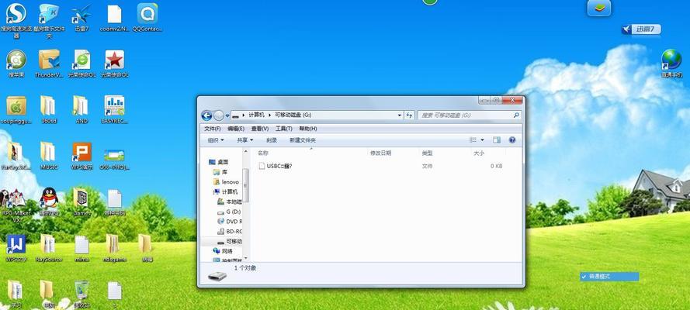Open the change view options arrow
The width and height of the screenshot is (690, 310).
coord(482,140)
